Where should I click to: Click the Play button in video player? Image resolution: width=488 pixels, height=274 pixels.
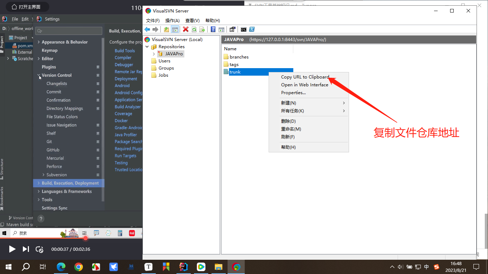(x=12, y=249)
